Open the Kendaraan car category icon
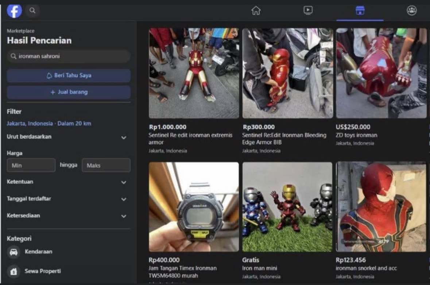Image resolution: width=430 pixels, height=285 pixels. pyautogui.click(x=13, y=252)
